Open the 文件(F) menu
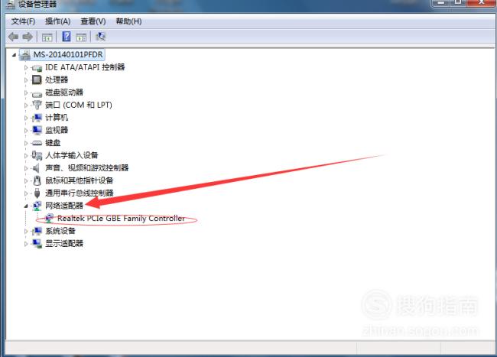The image size is (497, 357). (x=23, y=21)
